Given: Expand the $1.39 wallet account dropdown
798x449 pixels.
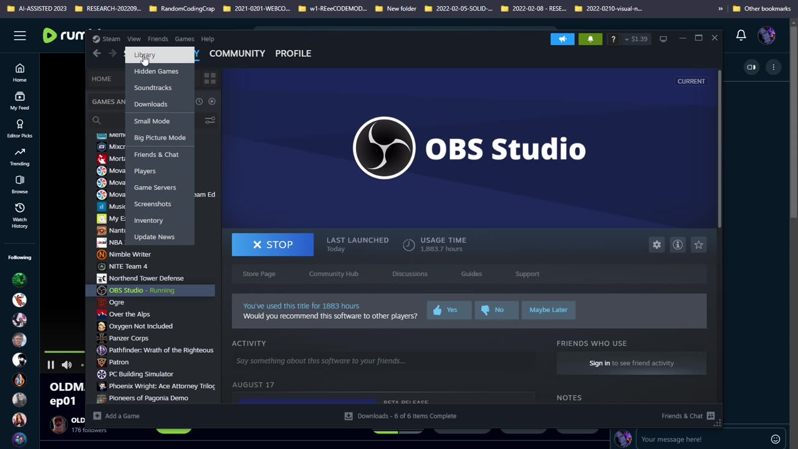Looking at the screenshot, I should click(636, 39).
